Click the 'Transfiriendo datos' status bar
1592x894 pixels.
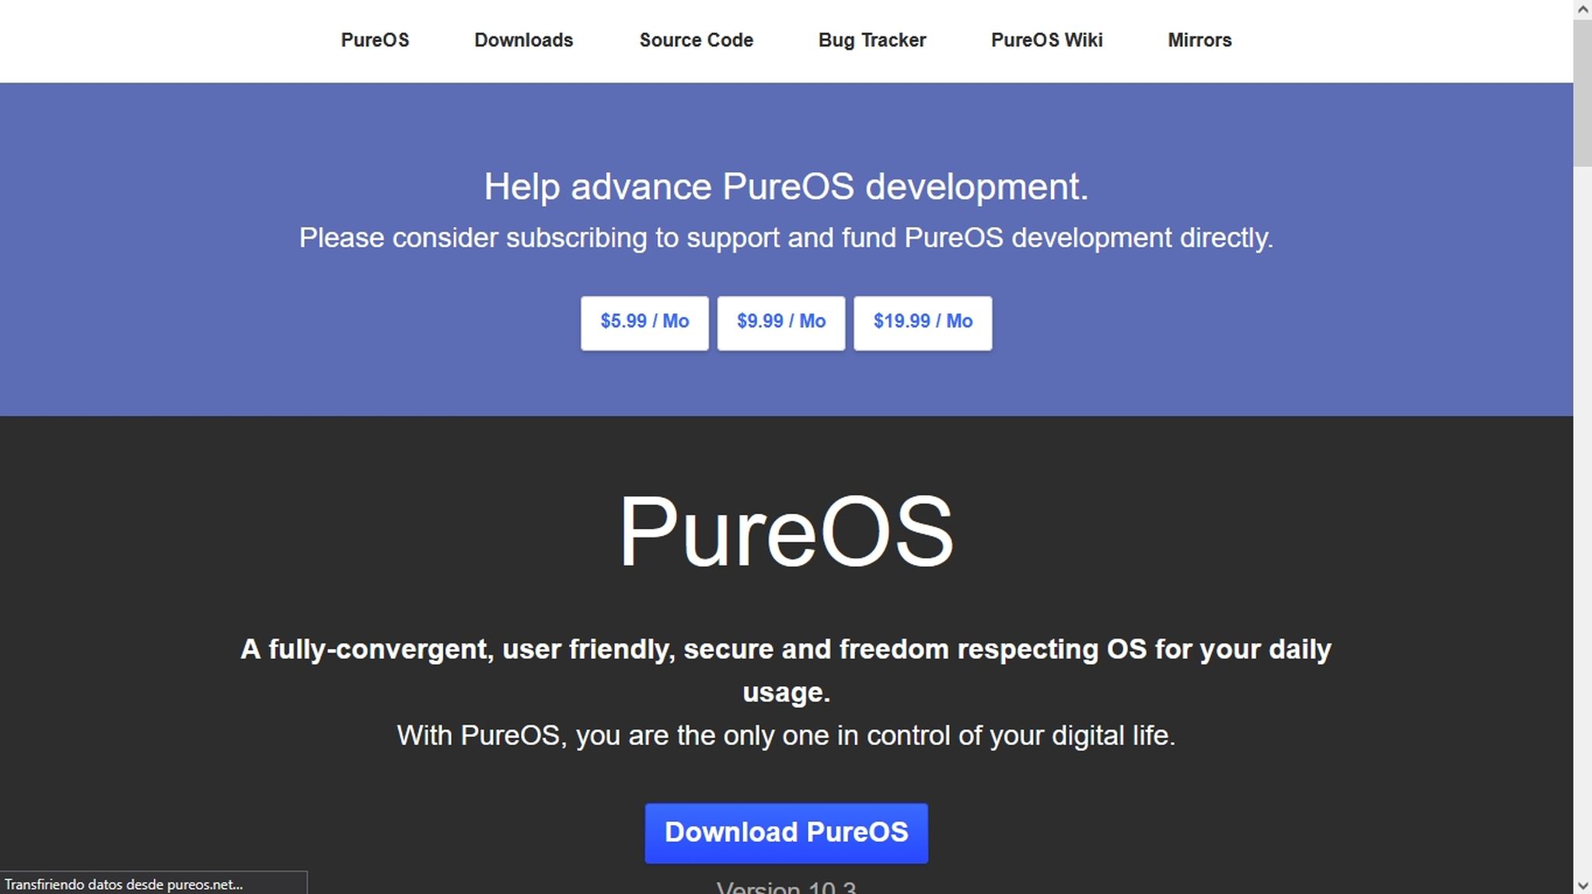click(x=124, y=884)
